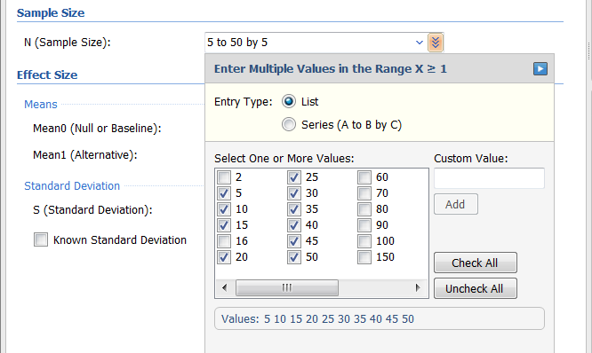Check the value 60 checkbox
The width and height of the screenshot is (592, 353).
click(x=364, y=177)
